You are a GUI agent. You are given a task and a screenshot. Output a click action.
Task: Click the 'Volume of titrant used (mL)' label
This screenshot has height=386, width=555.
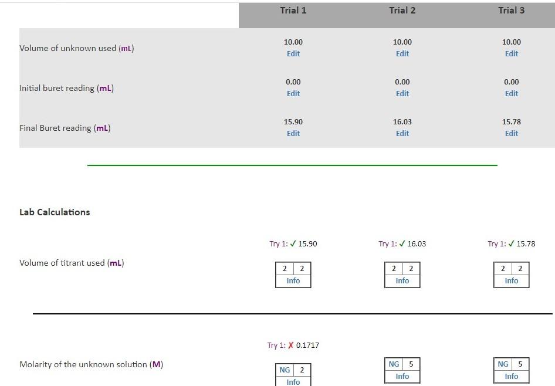pos(72,263)
